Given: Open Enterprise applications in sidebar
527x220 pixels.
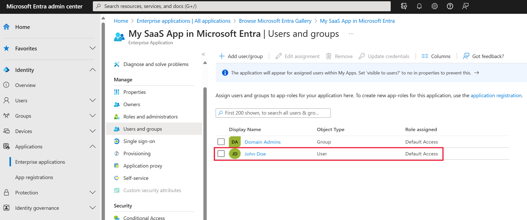Looking at the screenshot, I should [40, 162].
